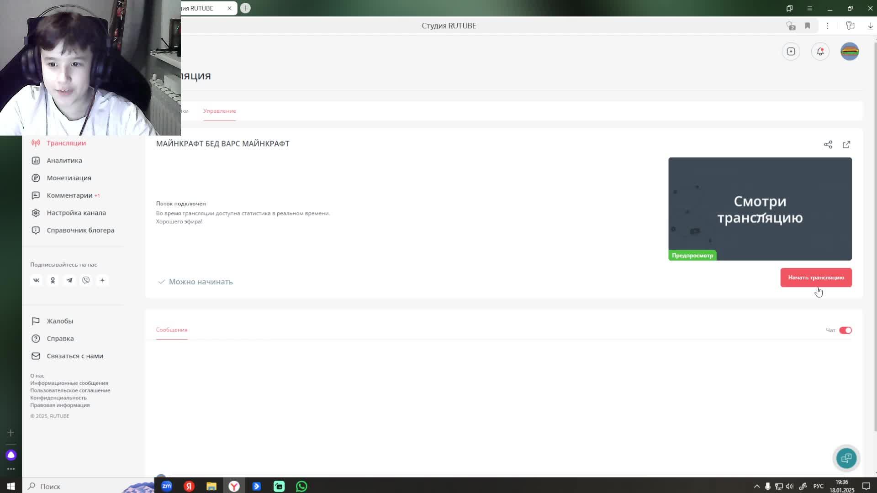Show hidden tray icons chevron
Screen dimensions: 877x493
(756, 487)
